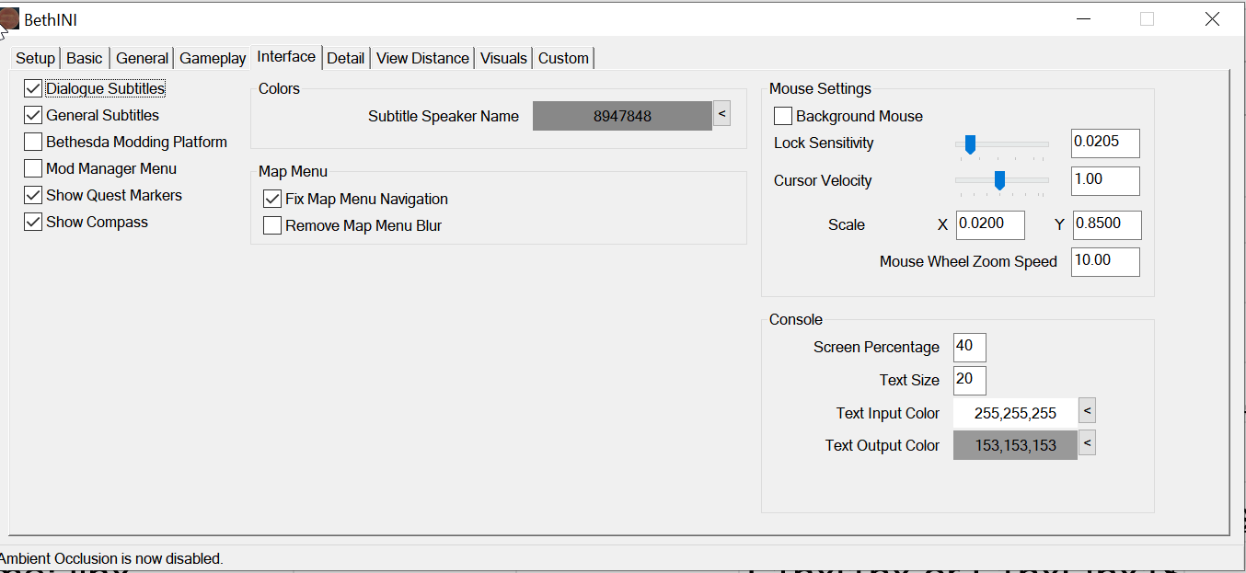Open the Setup tab
This screenshot has width=1246, height=573.
(36, 59)
